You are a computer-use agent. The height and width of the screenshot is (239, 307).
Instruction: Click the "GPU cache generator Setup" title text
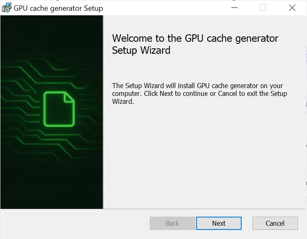pyautogui.click(x=58, y=8)
